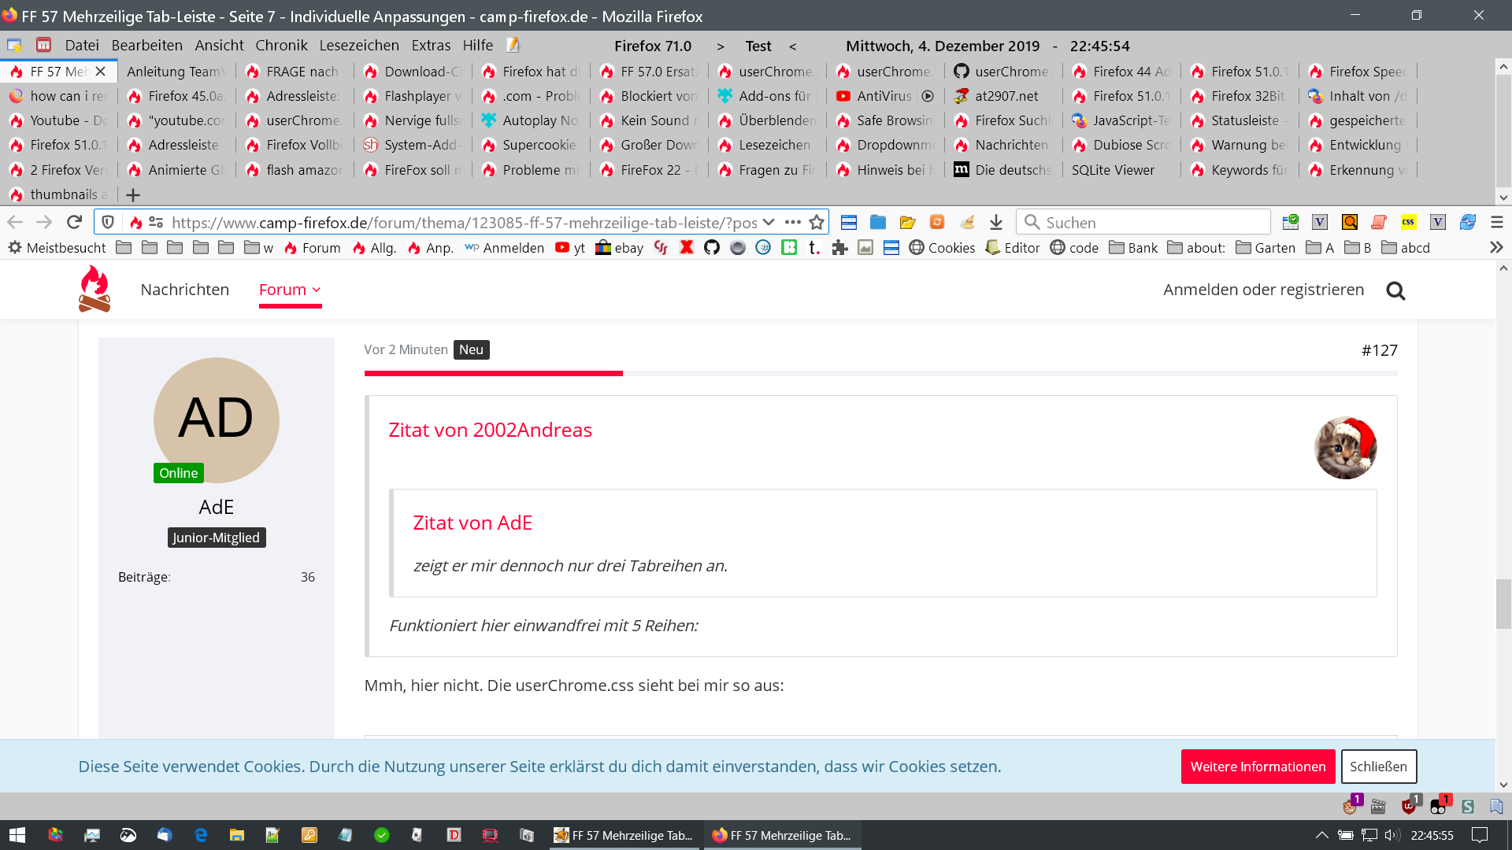The height and width of the screenshot is (850, 1512).
Task: Toggle site permissions icon in address bar
Action: click(x=156, y=223)
